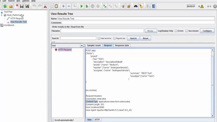Clear results with single broom icon
217x122 pixels.
point(123,6)
